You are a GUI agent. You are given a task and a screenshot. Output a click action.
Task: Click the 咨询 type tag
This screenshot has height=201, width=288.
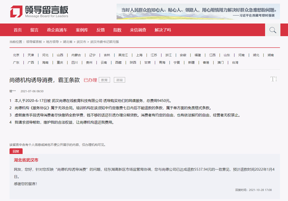pos(120,80)
